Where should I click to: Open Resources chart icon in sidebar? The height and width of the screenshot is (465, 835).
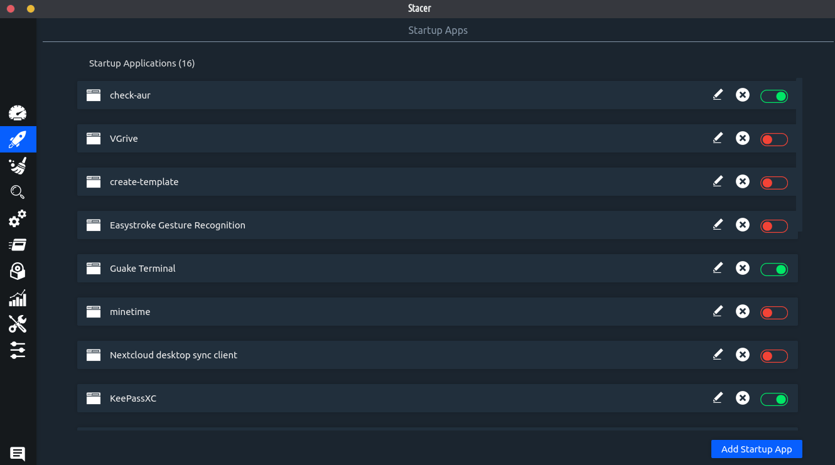18,297
